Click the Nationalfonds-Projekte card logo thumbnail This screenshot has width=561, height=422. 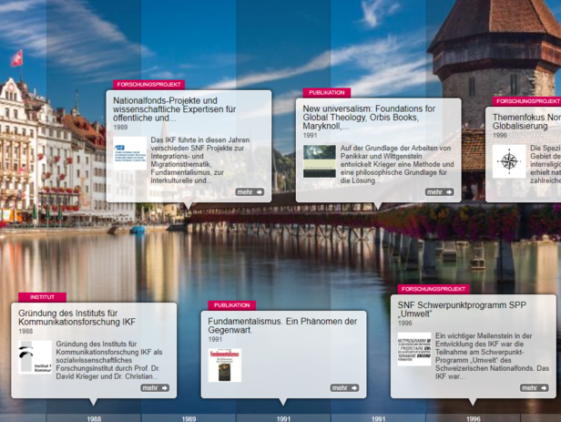point(129,150)
